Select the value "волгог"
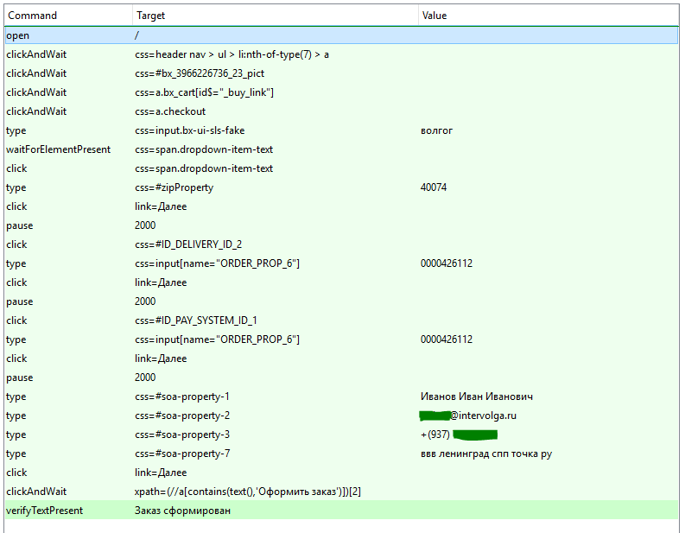This screenshot has width=685, height=533. pyautogui.click(x=436, y=130)
